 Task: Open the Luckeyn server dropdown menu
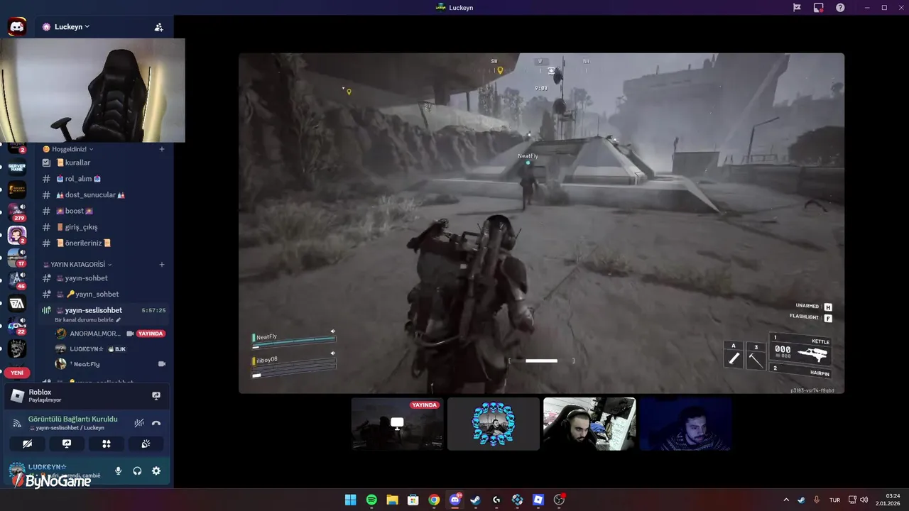coord(72,27)
